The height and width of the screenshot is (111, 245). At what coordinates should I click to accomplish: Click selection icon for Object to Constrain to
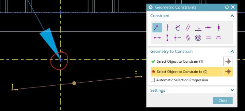(228, 72)
